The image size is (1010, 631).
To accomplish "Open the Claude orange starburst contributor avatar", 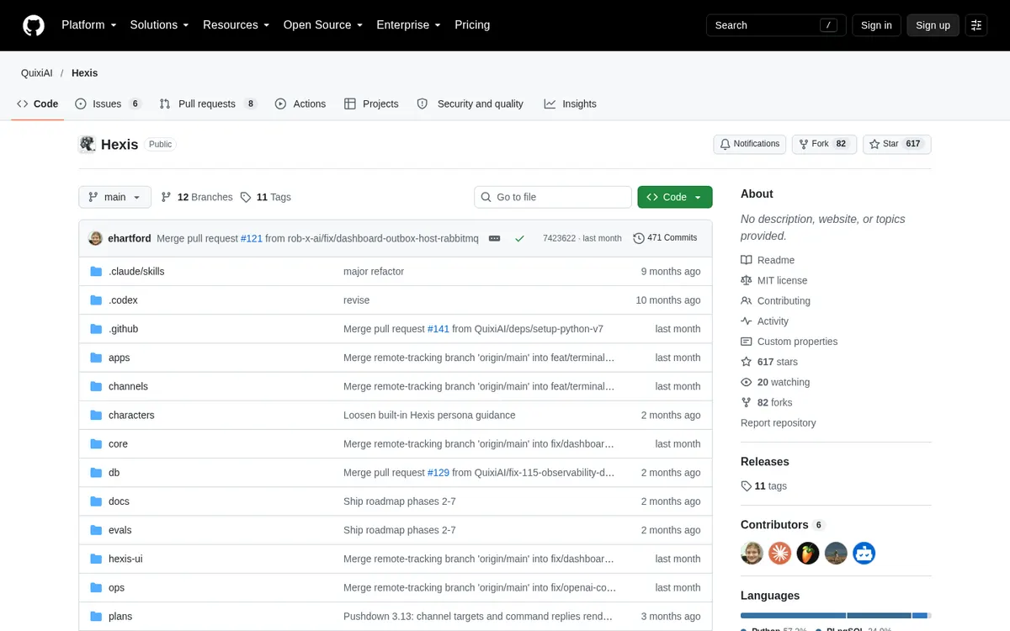I will pos(779,553).
